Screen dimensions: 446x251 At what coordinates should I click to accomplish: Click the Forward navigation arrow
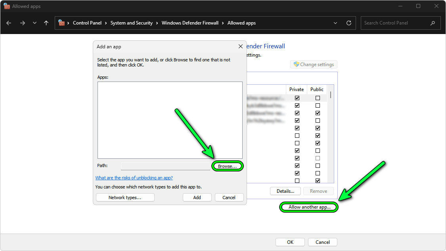(x=22, y=23)
